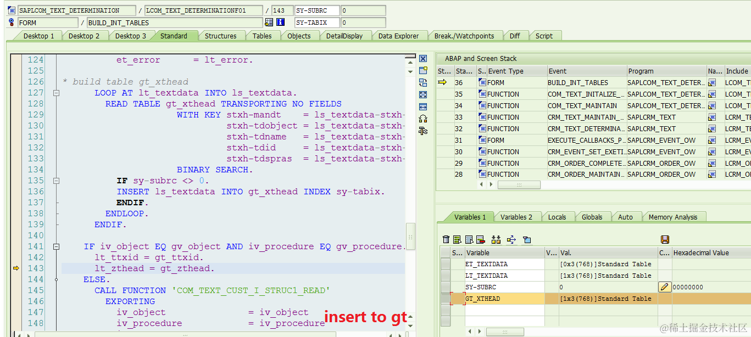Save variables with the floppy disk icon

[665, 239]
